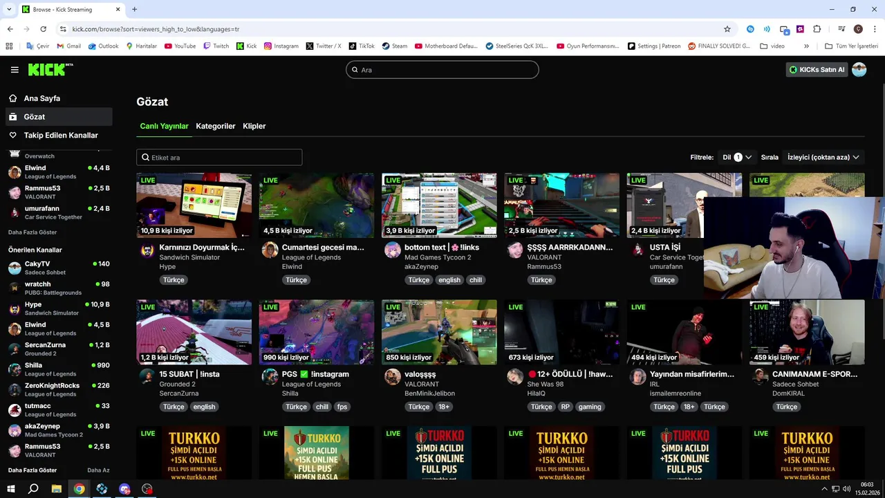This screenshot has height=498, width=885.
Task: Click the english tag under bottom text stream
Action: click(x=449, y=280)
